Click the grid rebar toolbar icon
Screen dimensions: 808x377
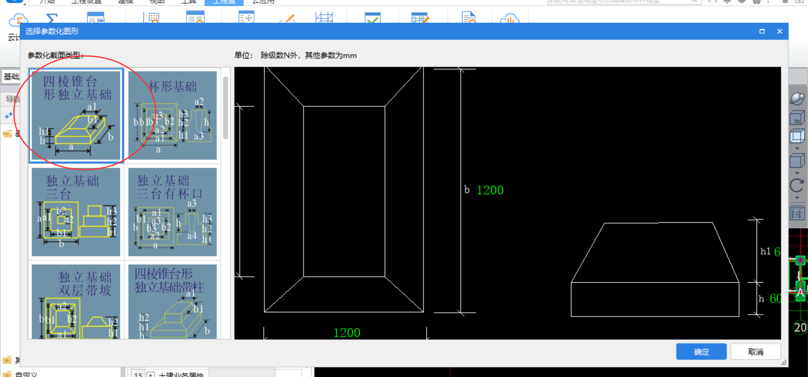tap(324, 18)
